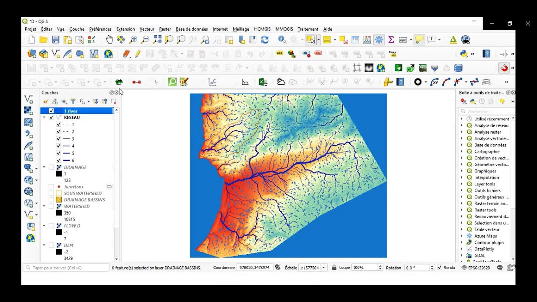This screenshot has height=302, width=537.
Task: Open the Extension menu
Action: point(125,29)
